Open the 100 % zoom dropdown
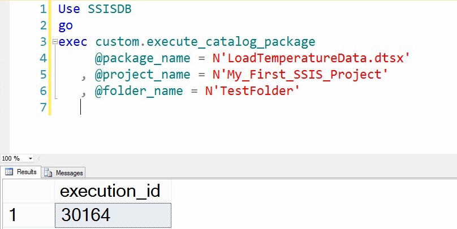The image size is (457, 229). click(30, 158)
